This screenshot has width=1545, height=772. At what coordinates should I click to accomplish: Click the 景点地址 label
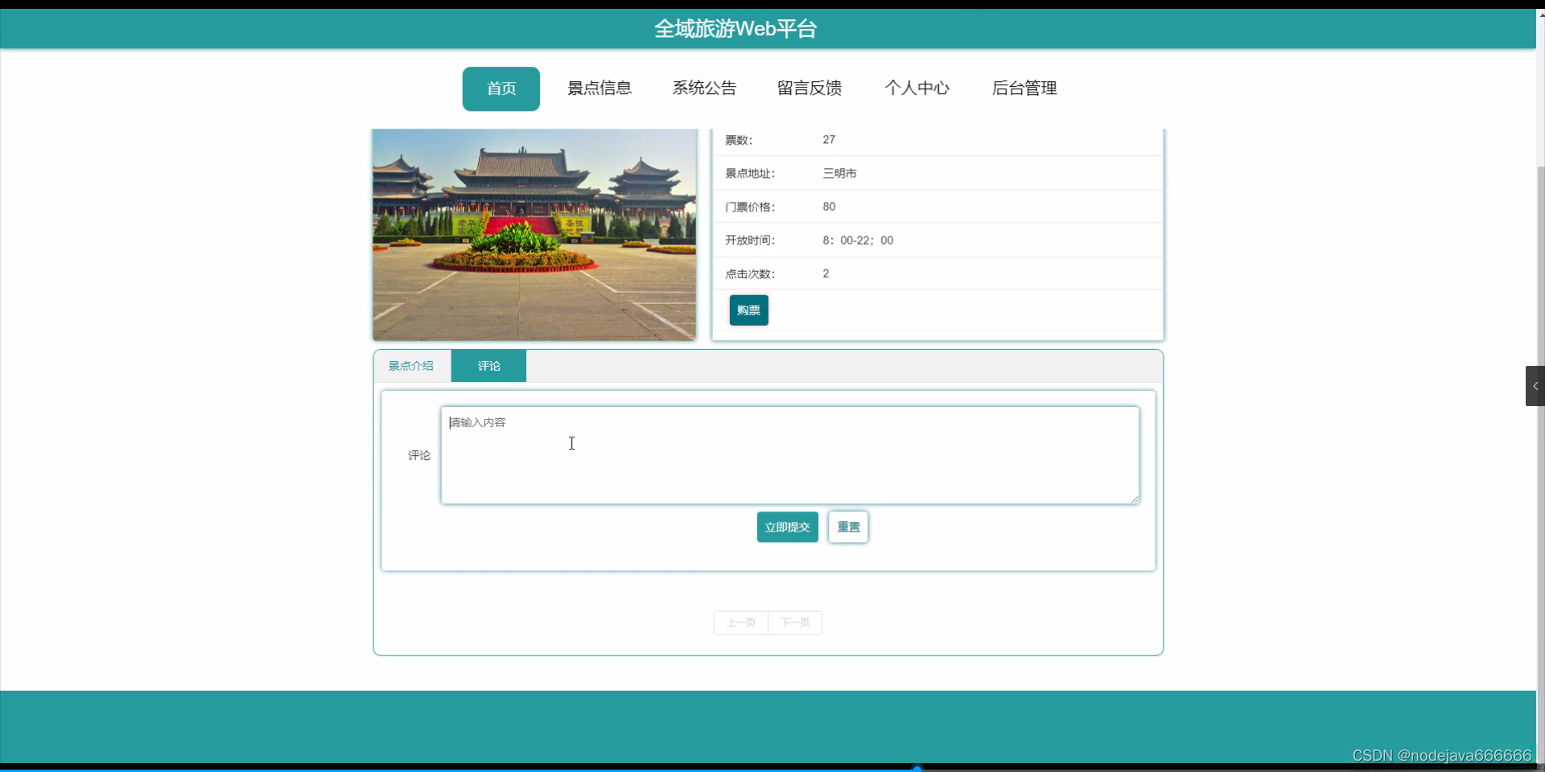pyautogui.click(x=750, y=174)
